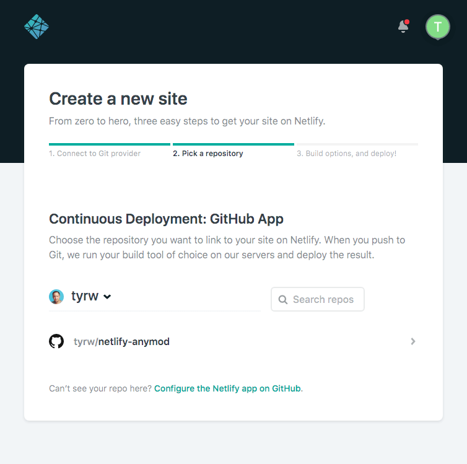Viewport: 467px width, 464px height.
Task: Click the Create a new site heading
Action: pyautogui.click(x=118, y=98)
